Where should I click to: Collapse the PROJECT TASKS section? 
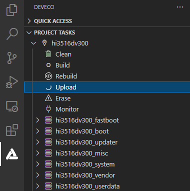pos(29,32)
